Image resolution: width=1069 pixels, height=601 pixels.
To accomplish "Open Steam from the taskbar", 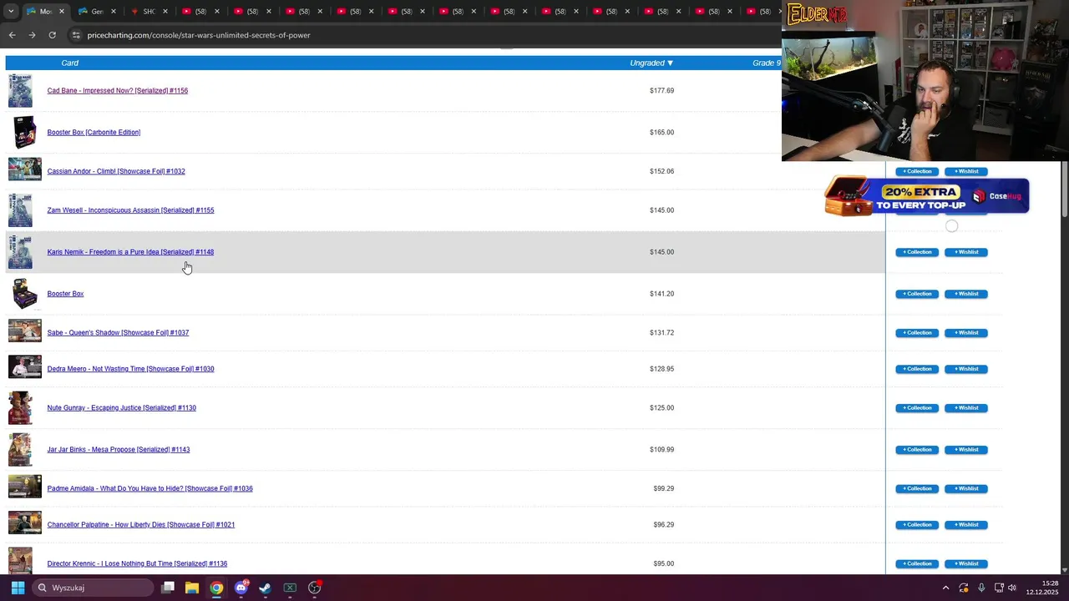I will pos(266,588).
